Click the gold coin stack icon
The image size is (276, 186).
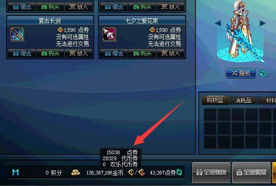pyautogui.click(x=76, y=173)
